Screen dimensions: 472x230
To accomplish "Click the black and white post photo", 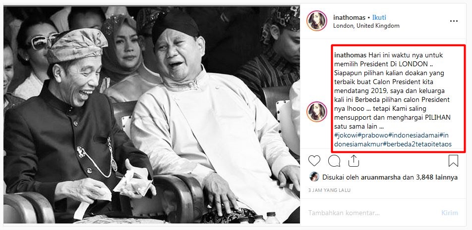I will [152, 114].
